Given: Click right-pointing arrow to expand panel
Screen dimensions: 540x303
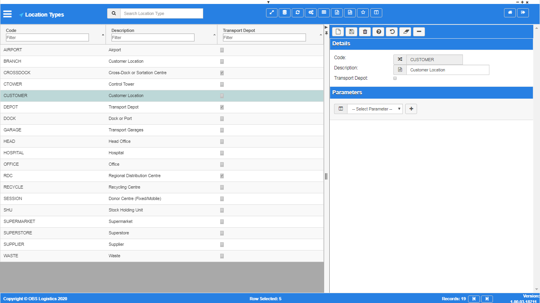Looking at the screenshot, I should (326, 27).
